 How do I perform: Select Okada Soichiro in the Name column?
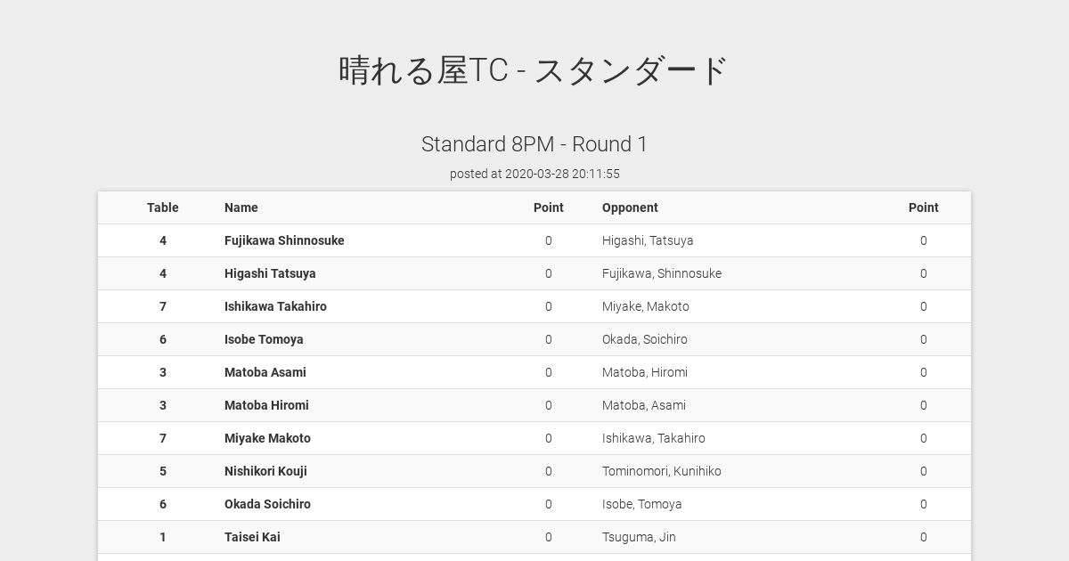tap(267, 504)
